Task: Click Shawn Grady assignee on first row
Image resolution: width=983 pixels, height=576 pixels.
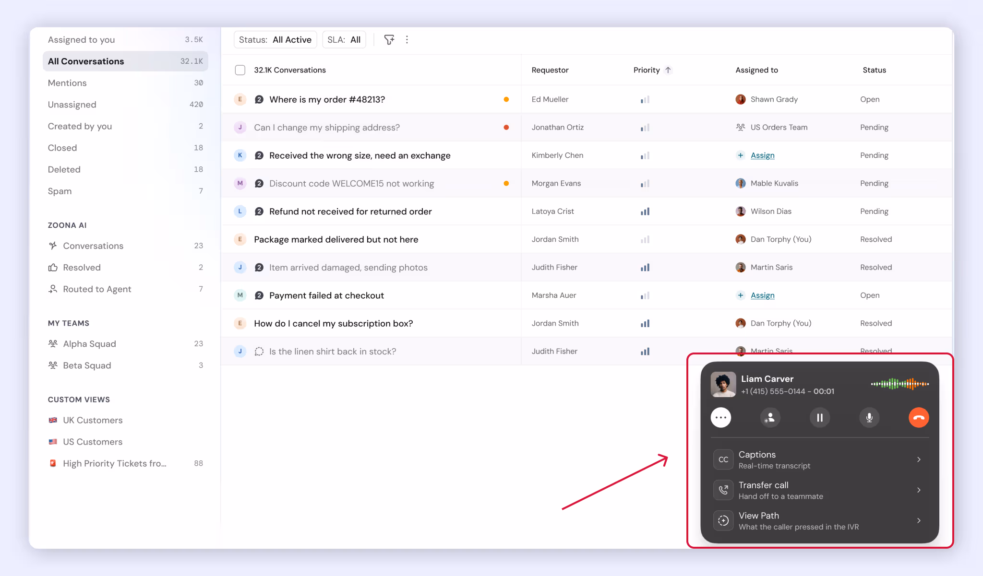Action: click(767, 99)
